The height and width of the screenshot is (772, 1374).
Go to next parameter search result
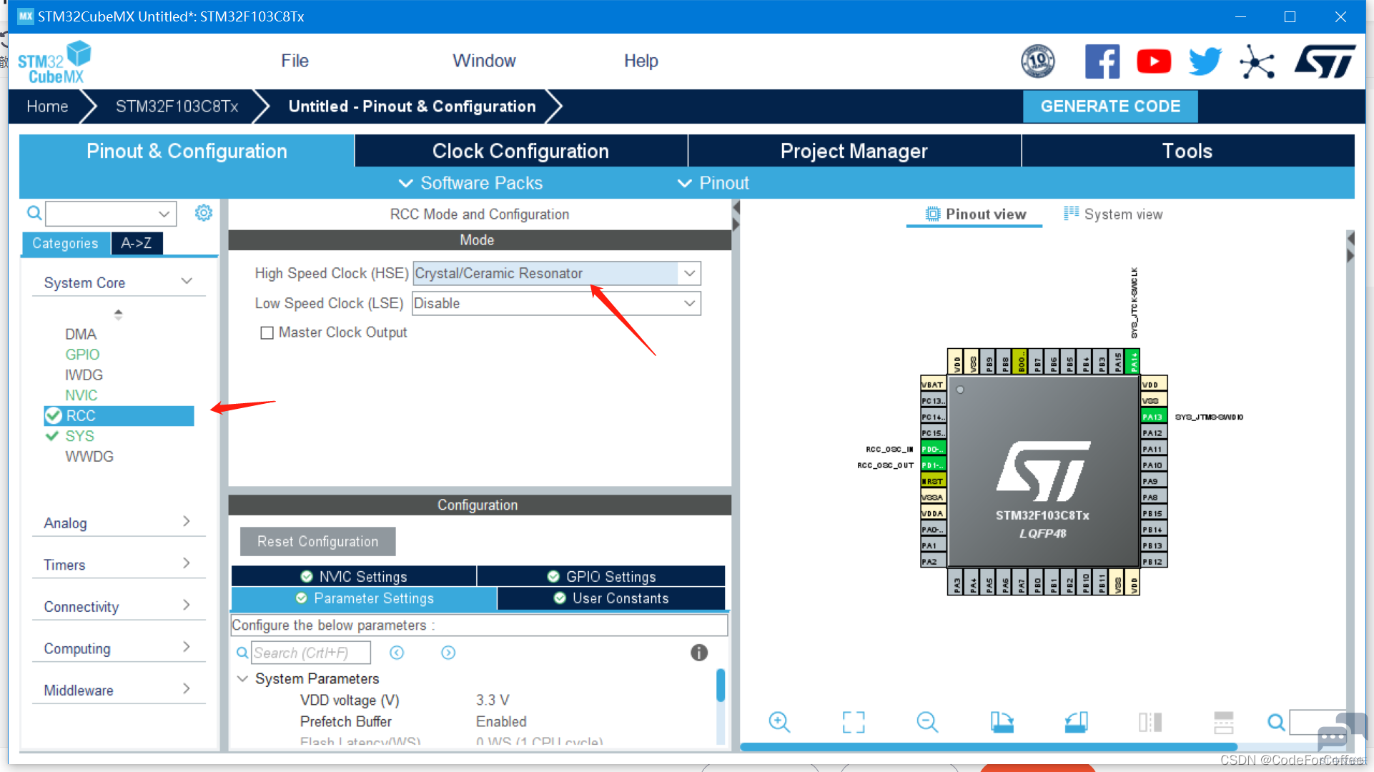coord(448,653)
